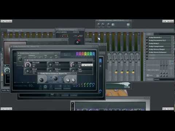
Task: Click the Attack knob in Fruity Compressor
Action: tap(28, 71)
